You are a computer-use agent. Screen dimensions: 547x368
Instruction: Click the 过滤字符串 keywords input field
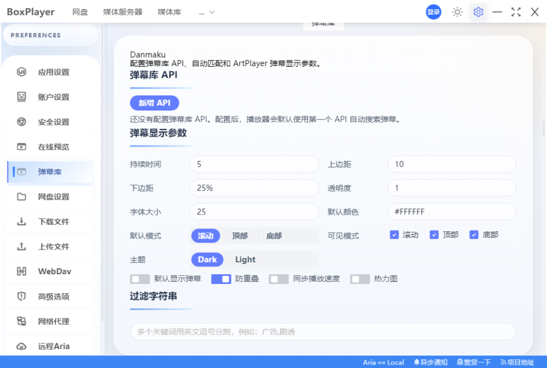[x=323, y=331]
